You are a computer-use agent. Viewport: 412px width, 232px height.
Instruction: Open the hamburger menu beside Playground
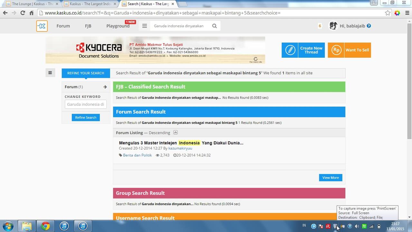pyautogui.click(x=145, y=26)
